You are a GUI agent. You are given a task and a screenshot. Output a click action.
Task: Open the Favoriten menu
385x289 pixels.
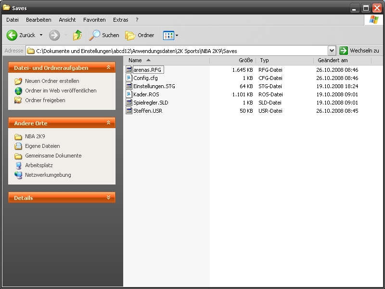pos(94,20)
